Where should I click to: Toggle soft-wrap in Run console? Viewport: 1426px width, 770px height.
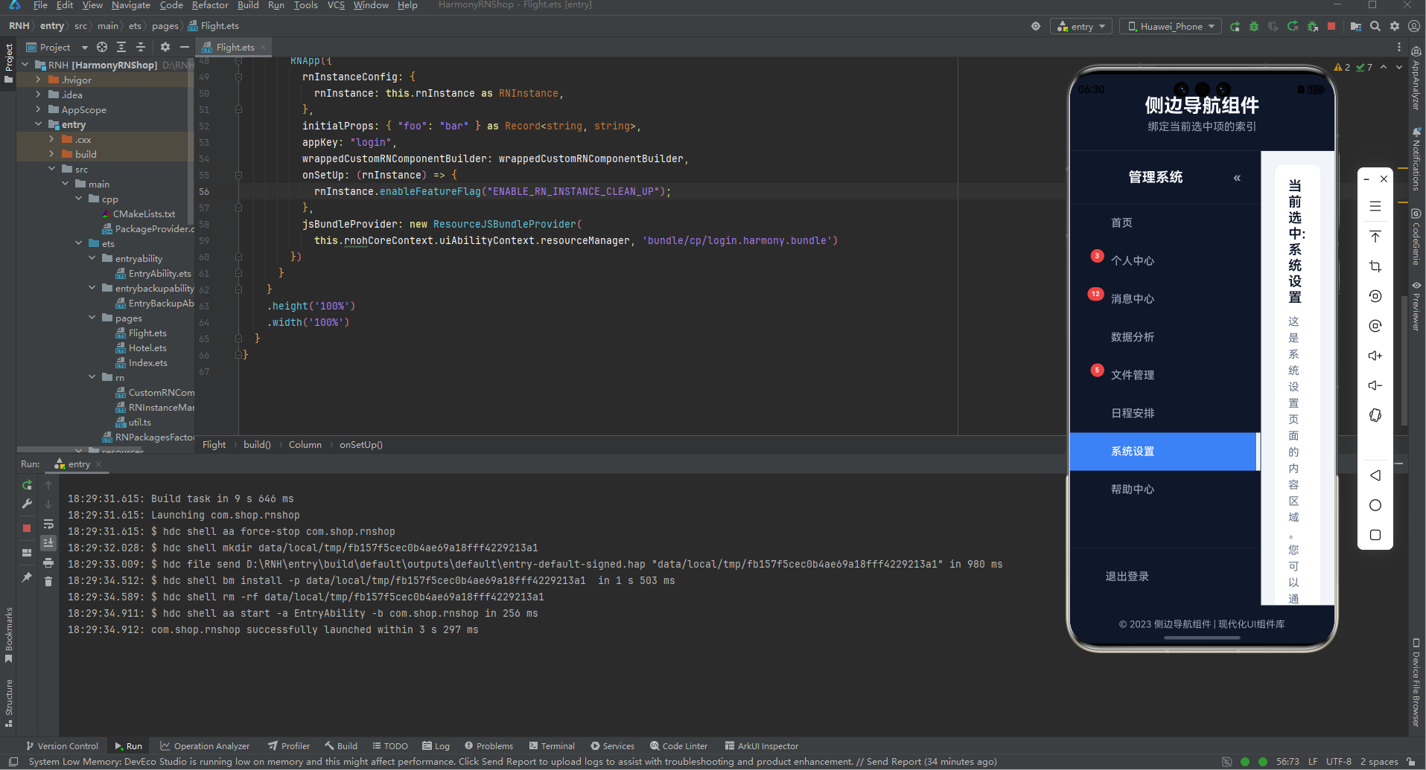point(48,524)
